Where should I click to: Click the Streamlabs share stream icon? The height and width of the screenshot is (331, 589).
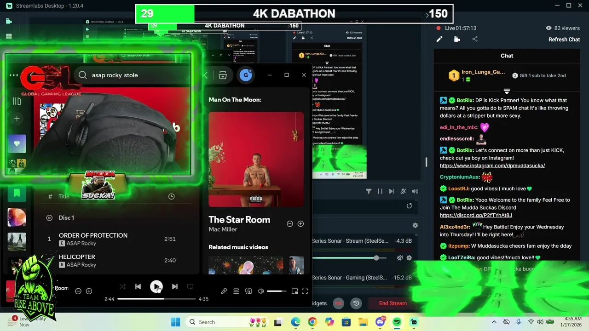475,40
